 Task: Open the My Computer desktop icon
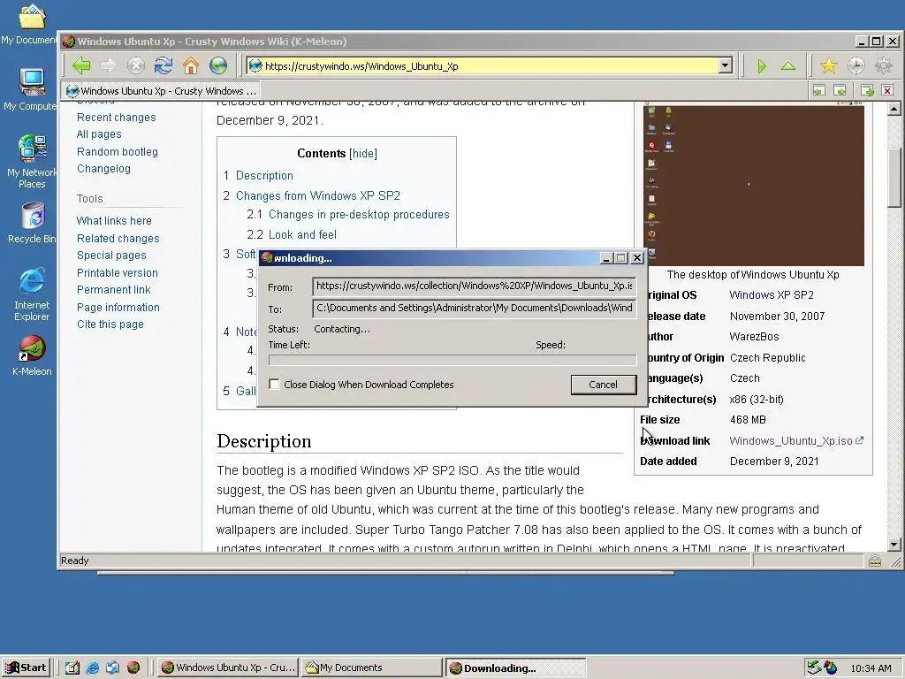pyautogui.click(x=31, y=89)
